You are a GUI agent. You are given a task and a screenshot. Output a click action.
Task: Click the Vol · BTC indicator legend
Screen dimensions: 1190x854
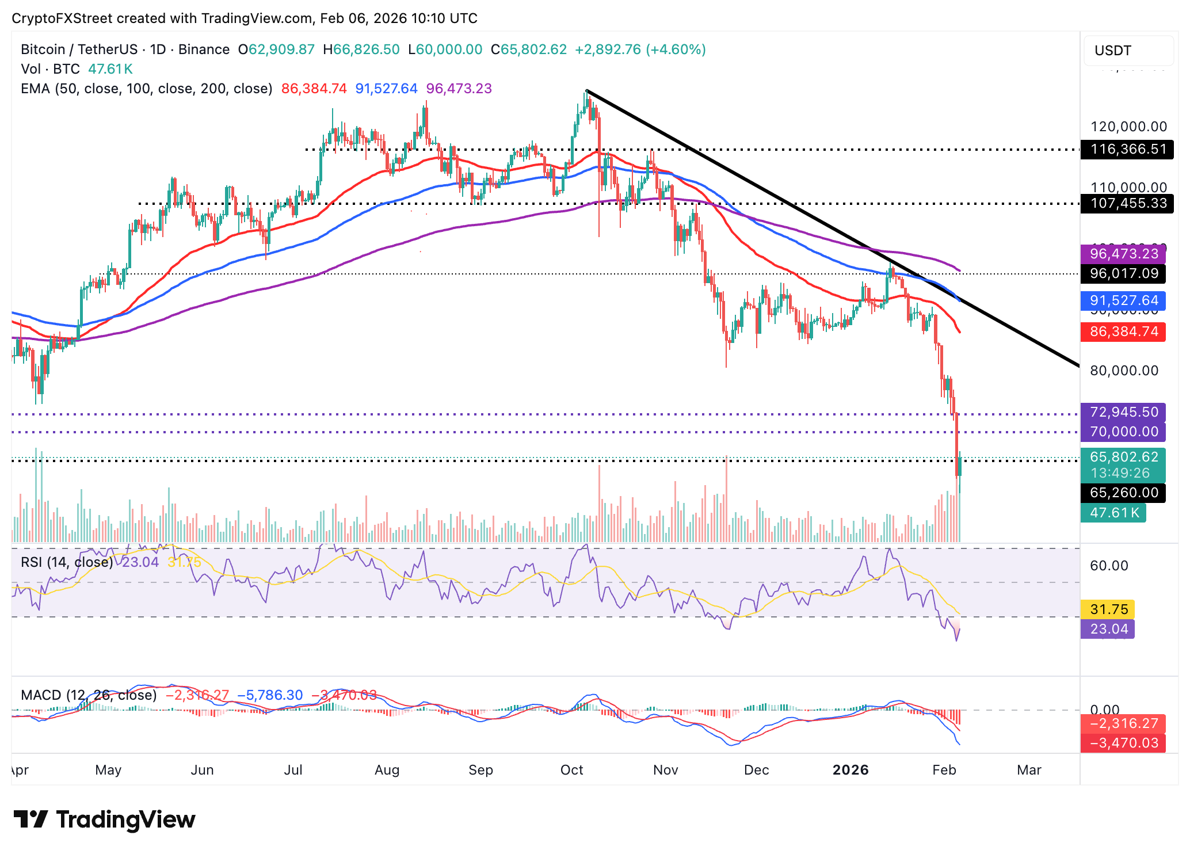[x=51, y=69]
